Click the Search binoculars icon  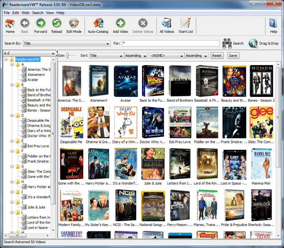click(x=227, y=44)
